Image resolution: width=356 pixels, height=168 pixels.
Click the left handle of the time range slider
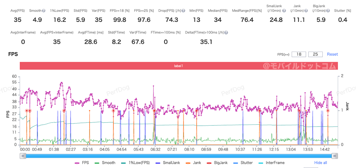(23, 156)
